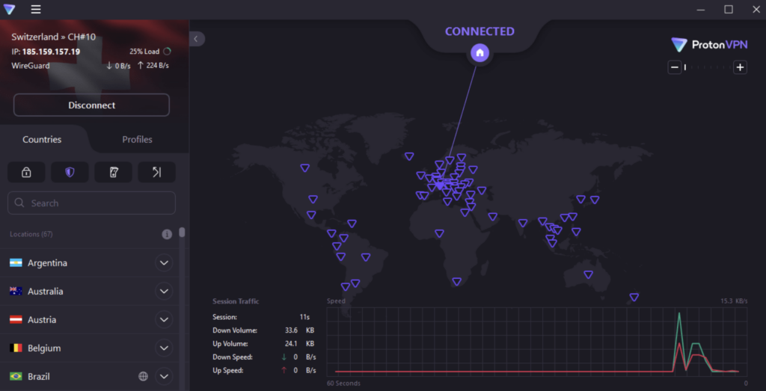Open the NetShield shield quick setting
The height and width of the screenshot is (391, 766).
(70, 172)
